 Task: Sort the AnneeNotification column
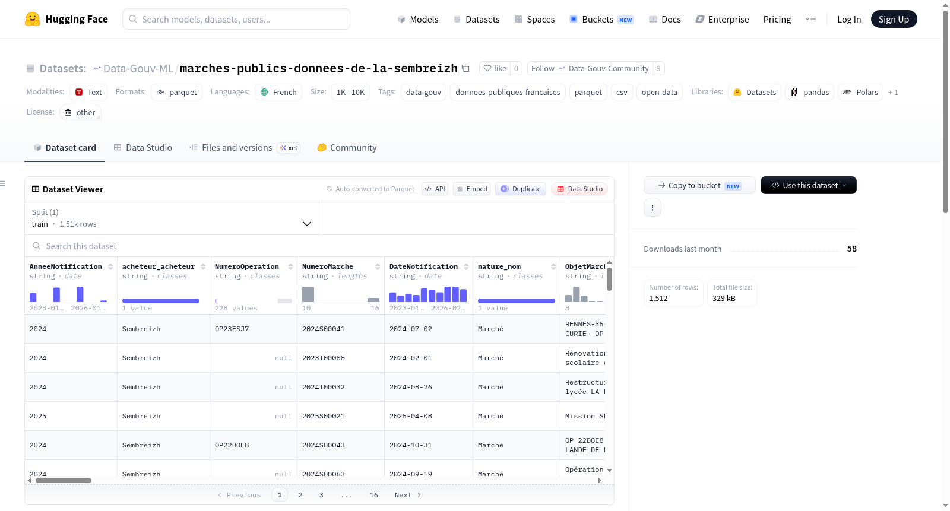[110, 266]
